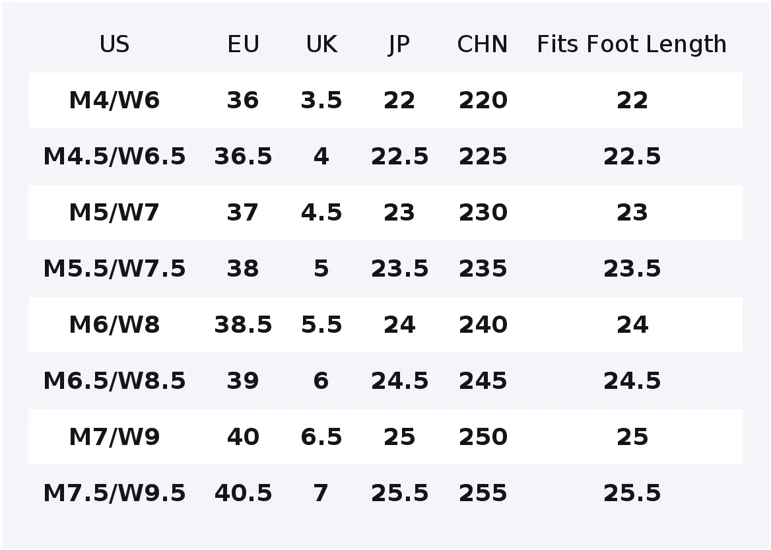Select the M7/W9 size cell

pyautogui.click(x=115, y=437)
